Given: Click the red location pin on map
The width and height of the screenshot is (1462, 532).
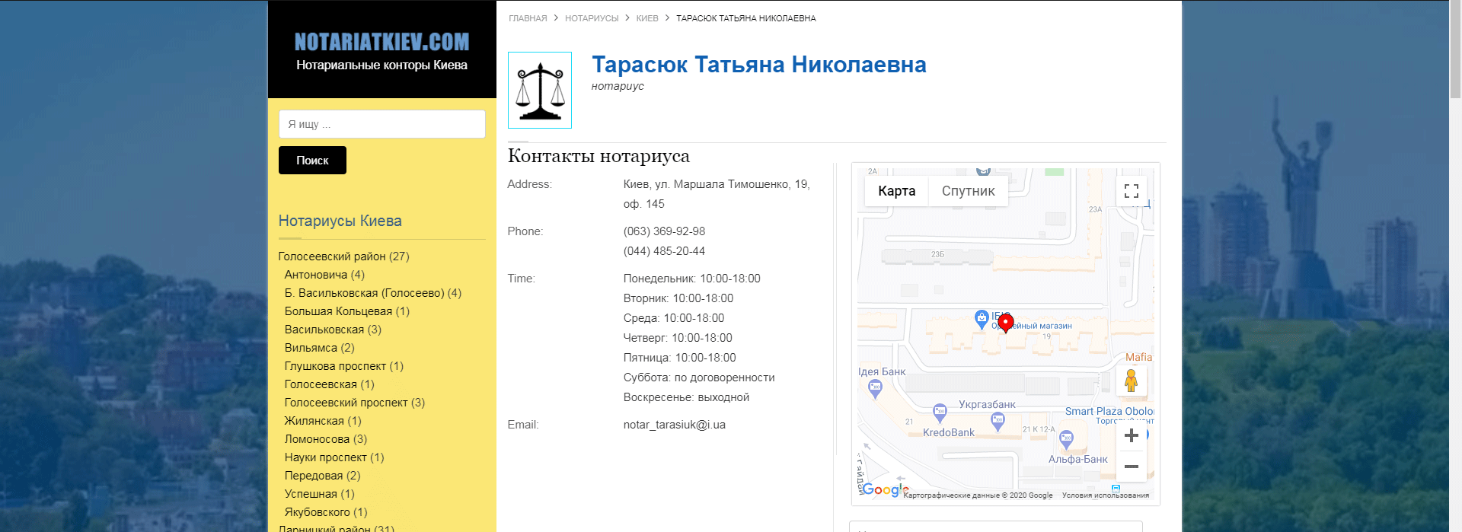Looking at the screenshot, I should pos(1006,323).
